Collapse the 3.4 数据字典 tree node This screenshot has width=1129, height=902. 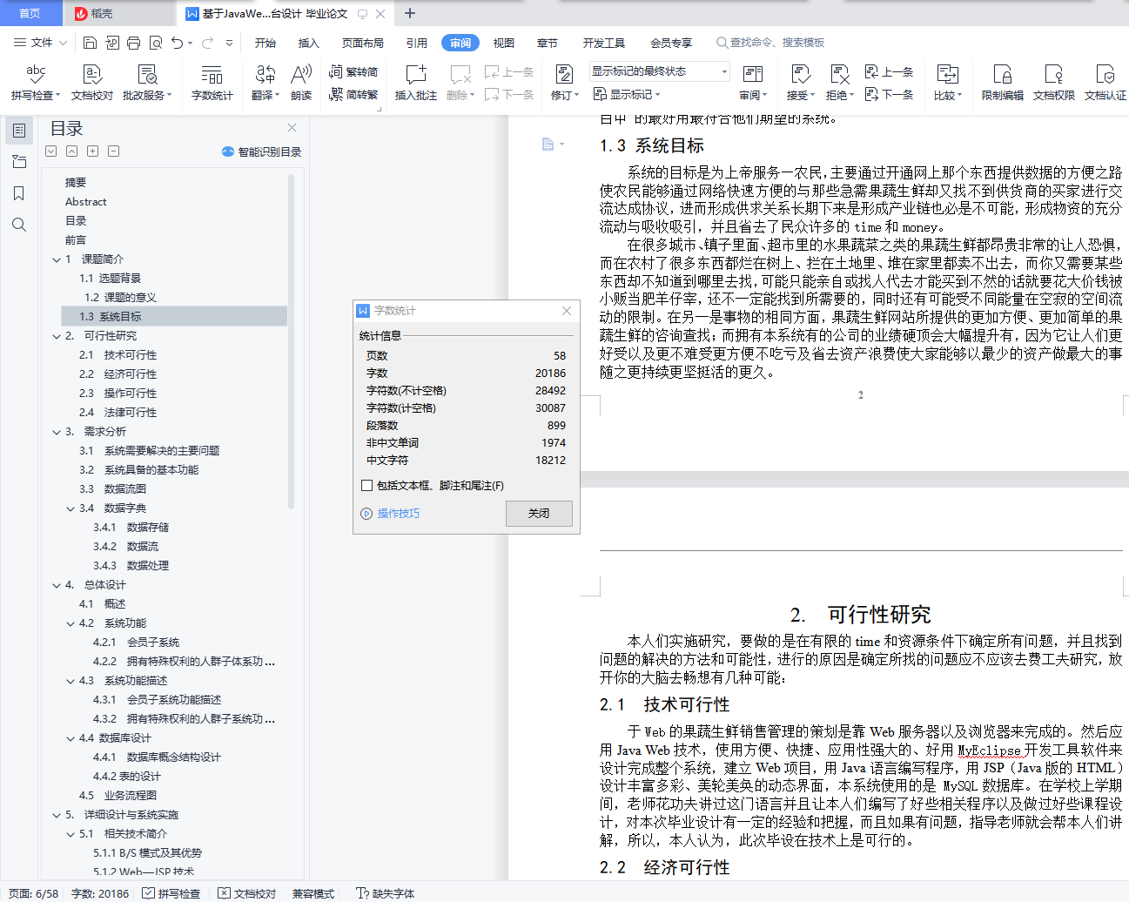71,508
